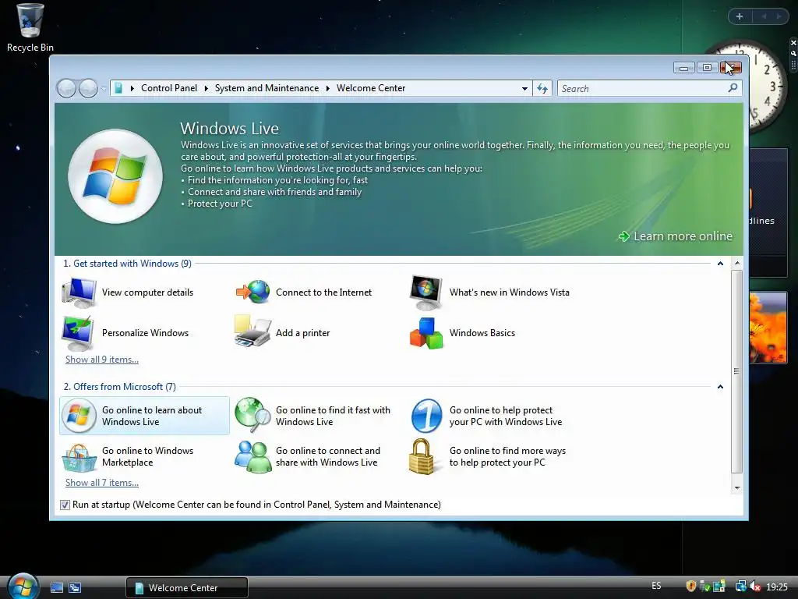
Task: Click the vertical scrollbar thumb
Action: [737, 372]
